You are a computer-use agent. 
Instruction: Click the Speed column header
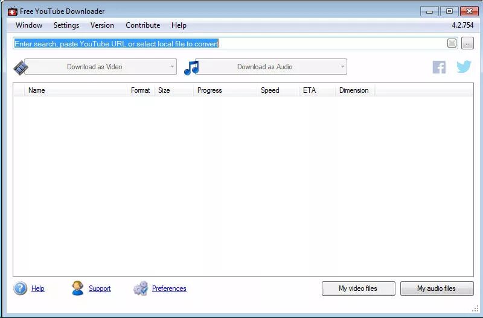tap(278, 90)
